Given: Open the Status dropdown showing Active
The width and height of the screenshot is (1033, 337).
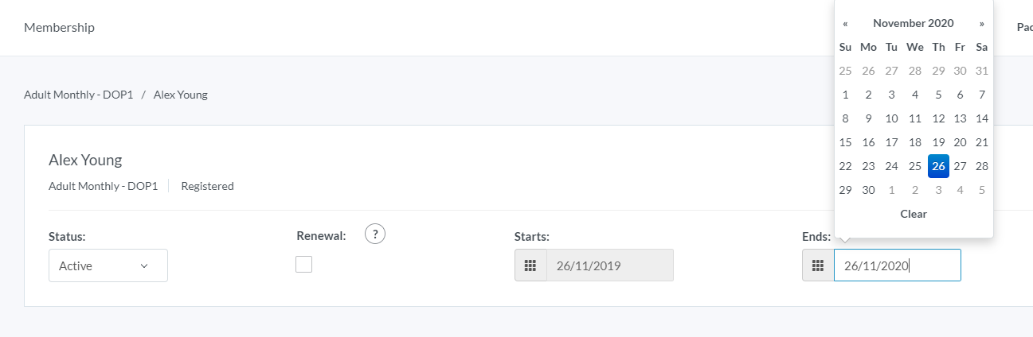Looking at the screenshot, I should pyautogui.click(x=108, y=265).
